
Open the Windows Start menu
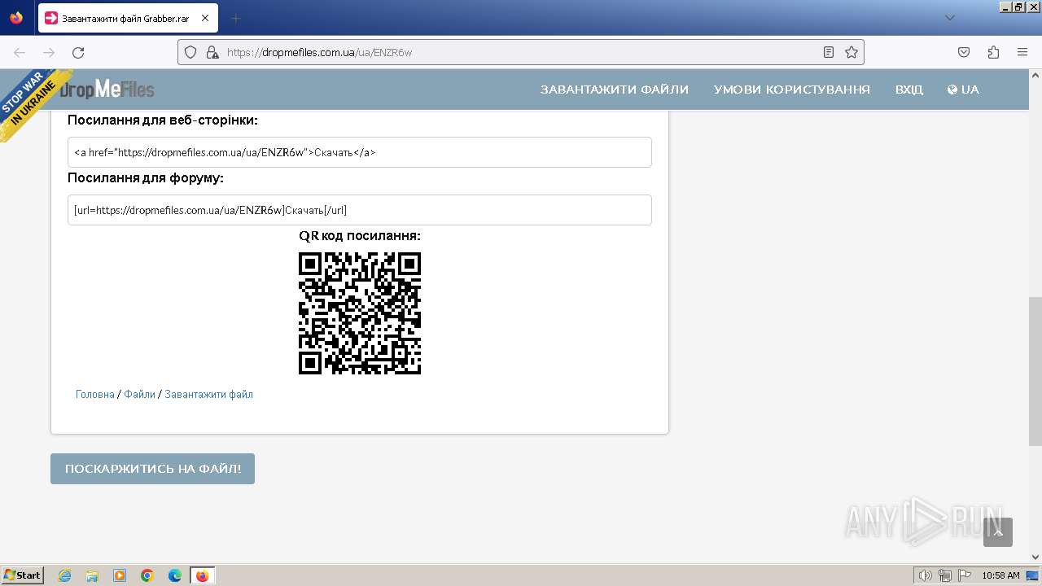point(23,575)
